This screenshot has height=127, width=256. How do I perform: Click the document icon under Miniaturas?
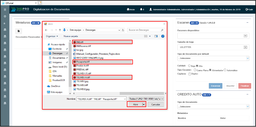tap(18, 31)
